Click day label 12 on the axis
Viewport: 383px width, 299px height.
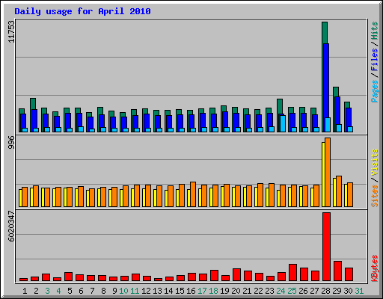[x=146, y=291]
